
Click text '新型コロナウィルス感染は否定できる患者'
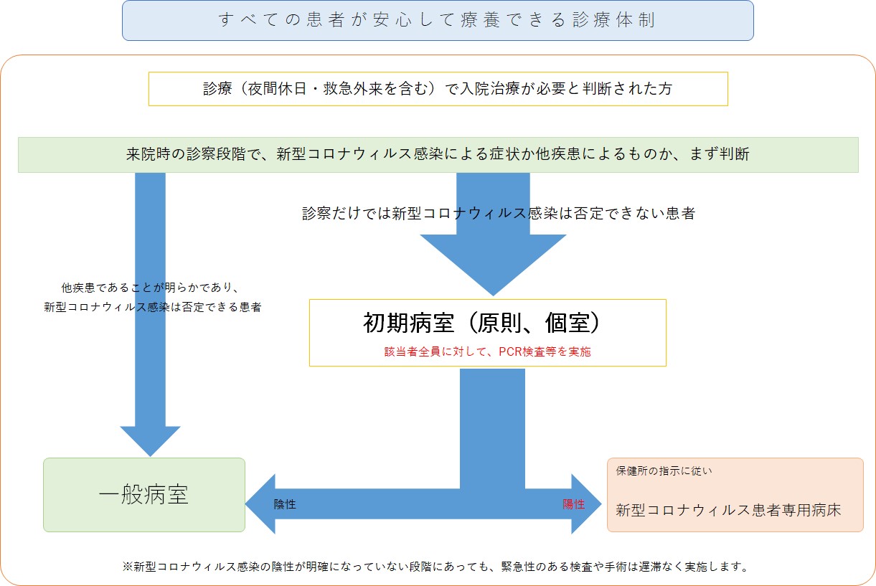152,307
